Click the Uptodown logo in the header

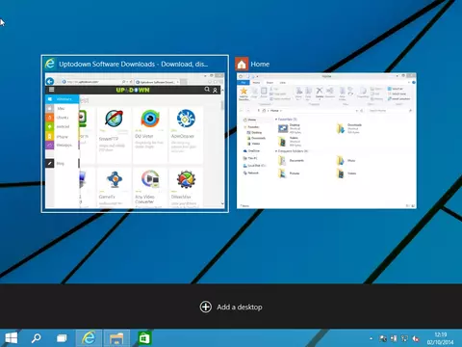coord(133,90)
